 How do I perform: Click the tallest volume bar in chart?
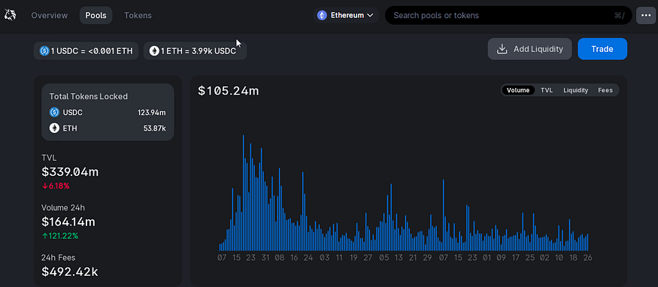(x=244, y=193)
